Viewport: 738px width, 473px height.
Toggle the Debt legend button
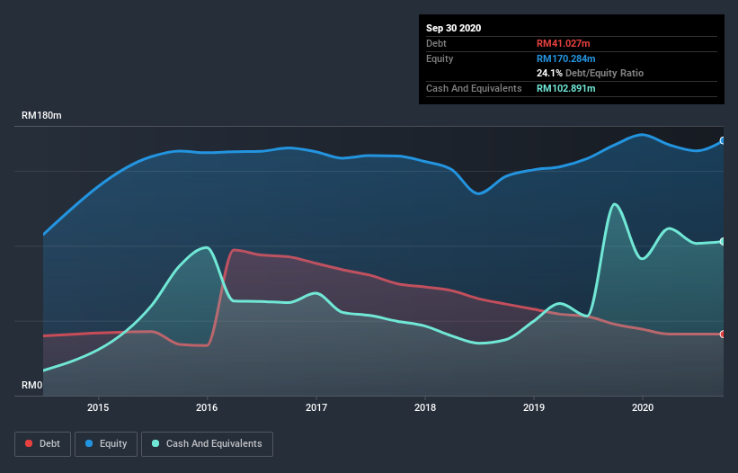[42, 444]
